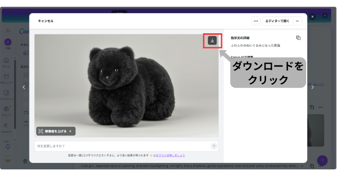Click the send arrow button in the prompt field
This screenshot has width=337, height=176.
[214, 146]
